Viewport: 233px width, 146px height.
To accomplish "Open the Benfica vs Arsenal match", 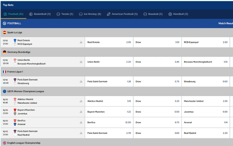I will [43, 122].
